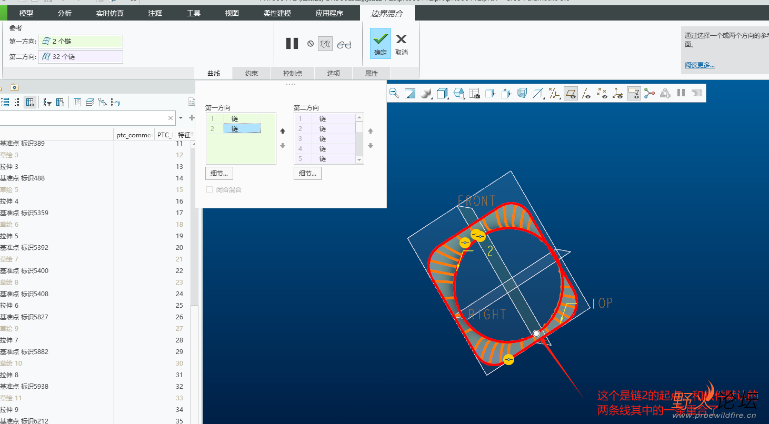The width and height of the screenshot is (769, 424).
Task: Click the layer tree icon
Action: point(90,102)
